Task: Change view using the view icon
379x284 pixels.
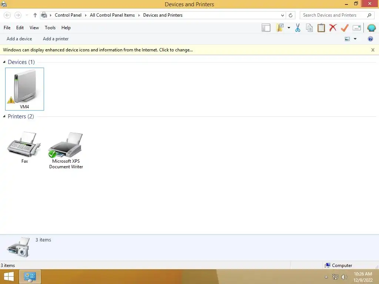Action: 347,39
